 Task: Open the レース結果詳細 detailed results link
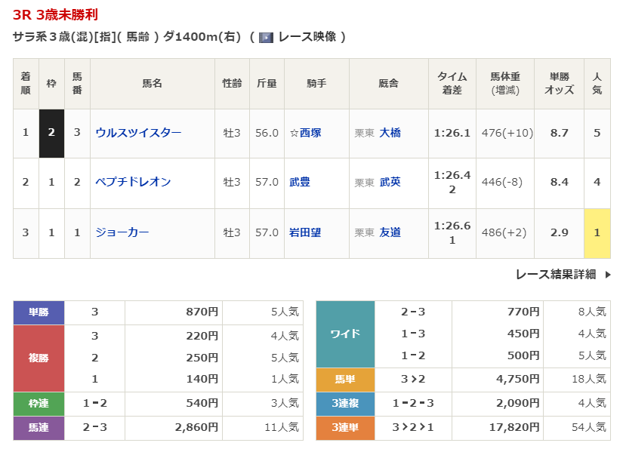[555, 275]
